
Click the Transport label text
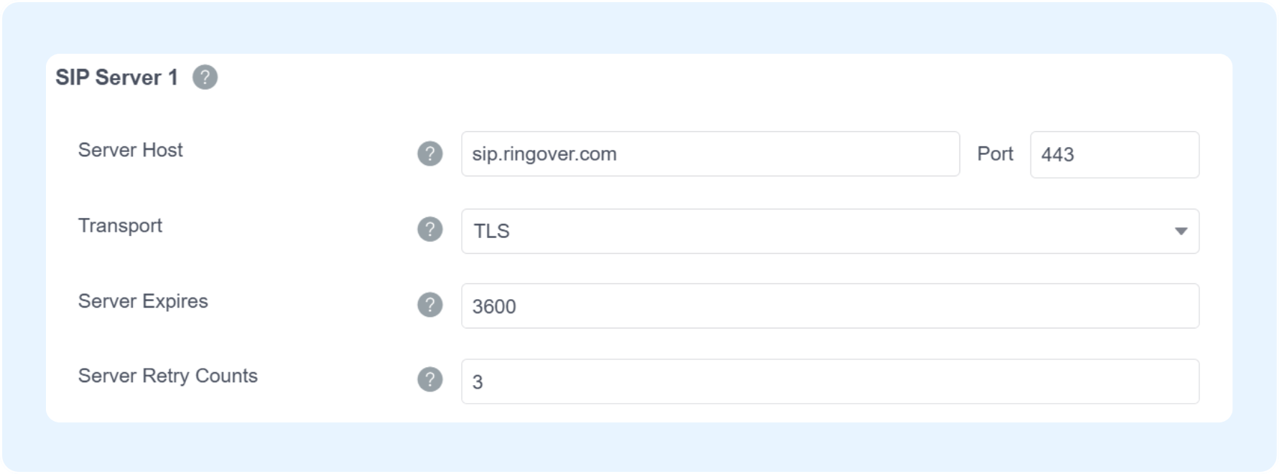pos(120,226)
